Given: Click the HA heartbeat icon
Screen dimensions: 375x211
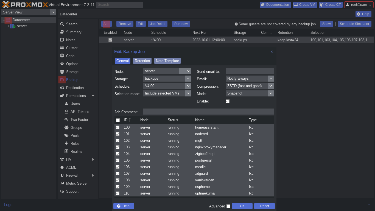Looking at the screenshot, I should click(62, 159).
